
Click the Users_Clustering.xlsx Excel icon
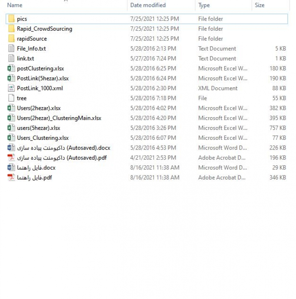coord(11,138)
